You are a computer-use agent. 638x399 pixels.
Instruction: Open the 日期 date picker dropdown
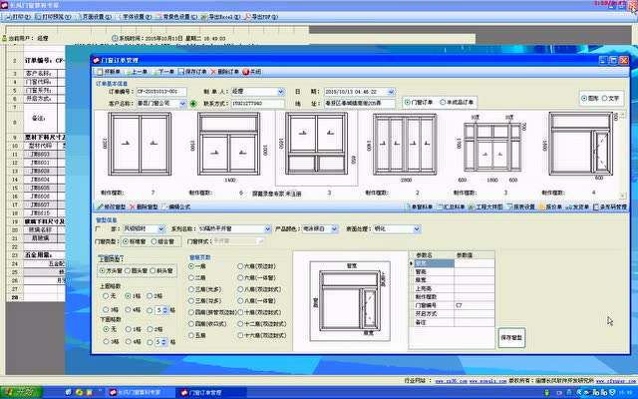tap(391, 92)
